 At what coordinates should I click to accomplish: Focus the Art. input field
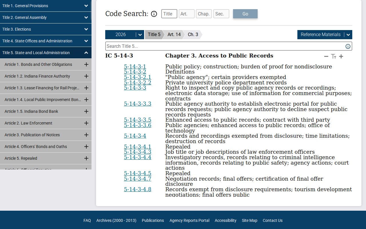click(187, 14)
